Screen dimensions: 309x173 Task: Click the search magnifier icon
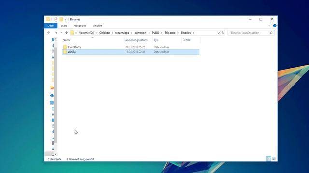(x=271, y=33)
